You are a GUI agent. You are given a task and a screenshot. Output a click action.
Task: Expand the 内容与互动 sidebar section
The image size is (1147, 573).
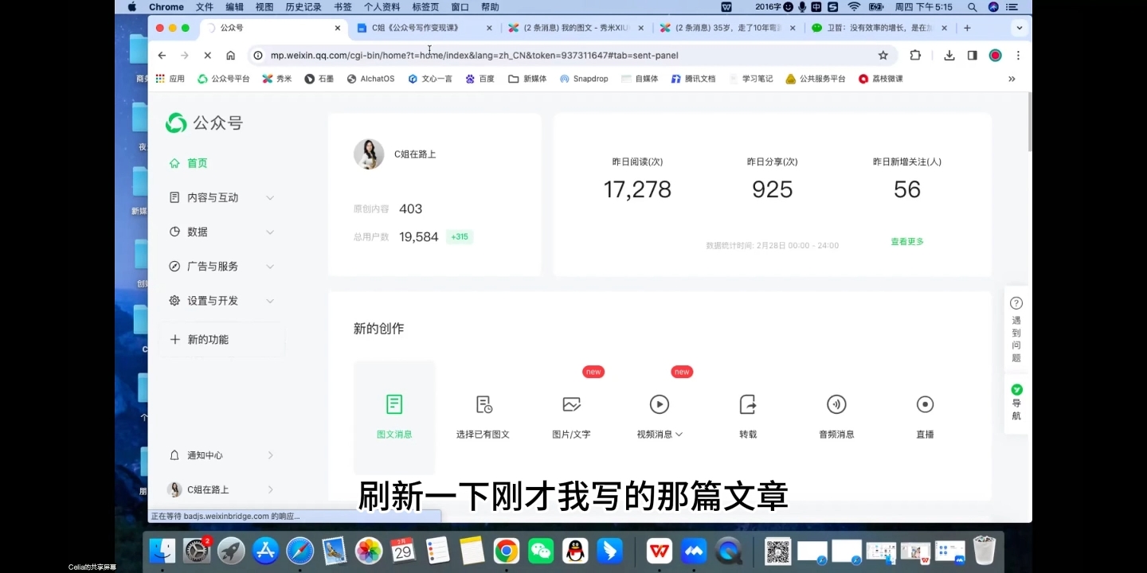[x=212, y=197]
